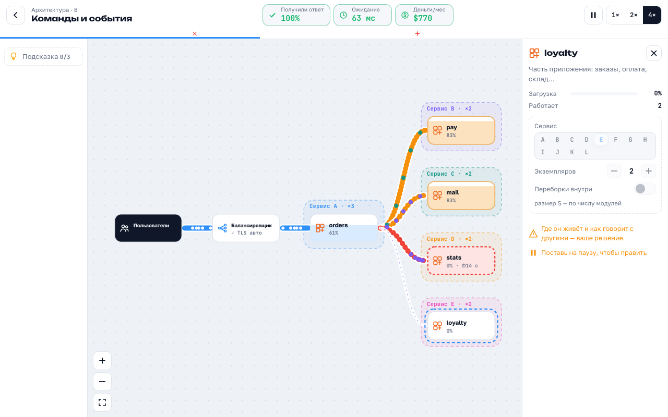The width and height of the screenshot is (668, 417).
Task: Click the warning triangle icon in panel
Action: coord(533,234)
